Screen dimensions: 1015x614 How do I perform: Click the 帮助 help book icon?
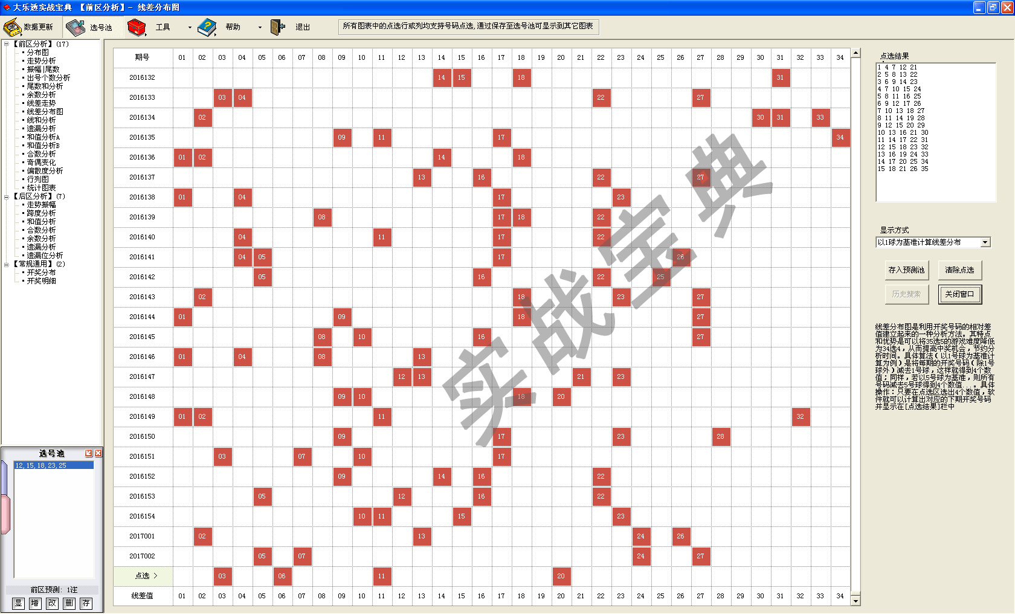tap(207, 27)
